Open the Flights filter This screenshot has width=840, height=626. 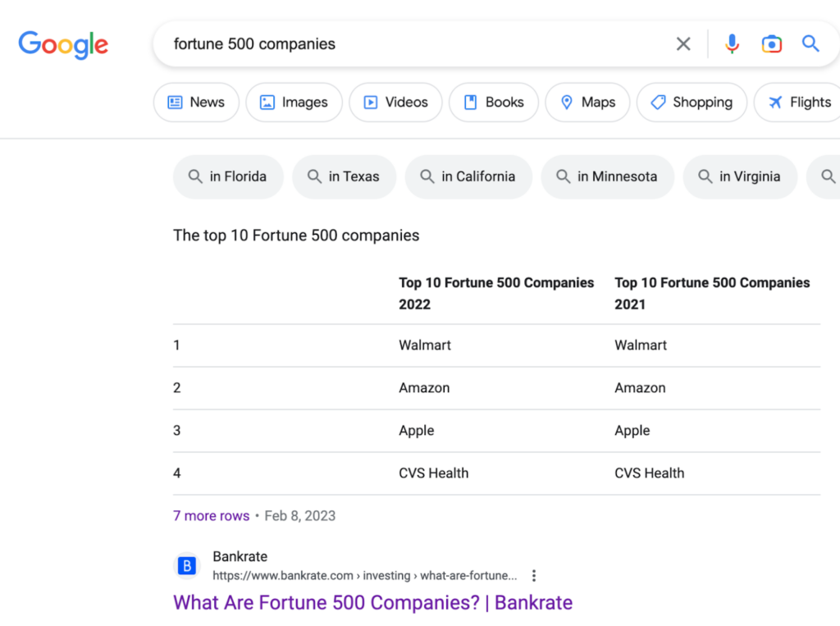coord(800,103)
